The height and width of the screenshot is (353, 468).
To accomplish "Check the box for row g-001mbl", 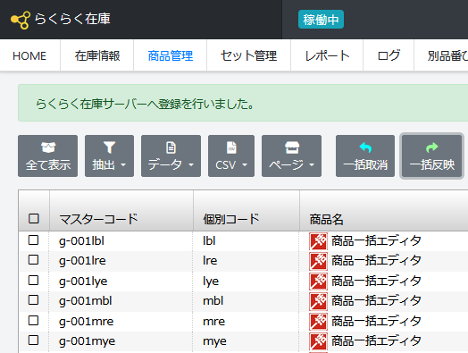I will coord(33,300).
